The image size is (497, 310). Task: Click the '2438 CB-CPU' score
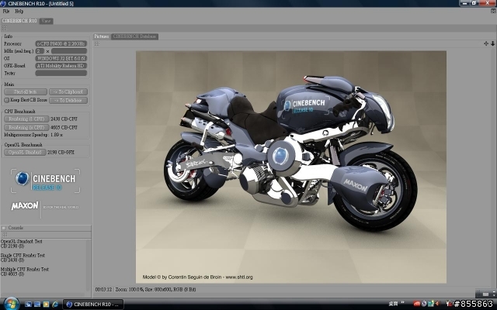(64, 119)
